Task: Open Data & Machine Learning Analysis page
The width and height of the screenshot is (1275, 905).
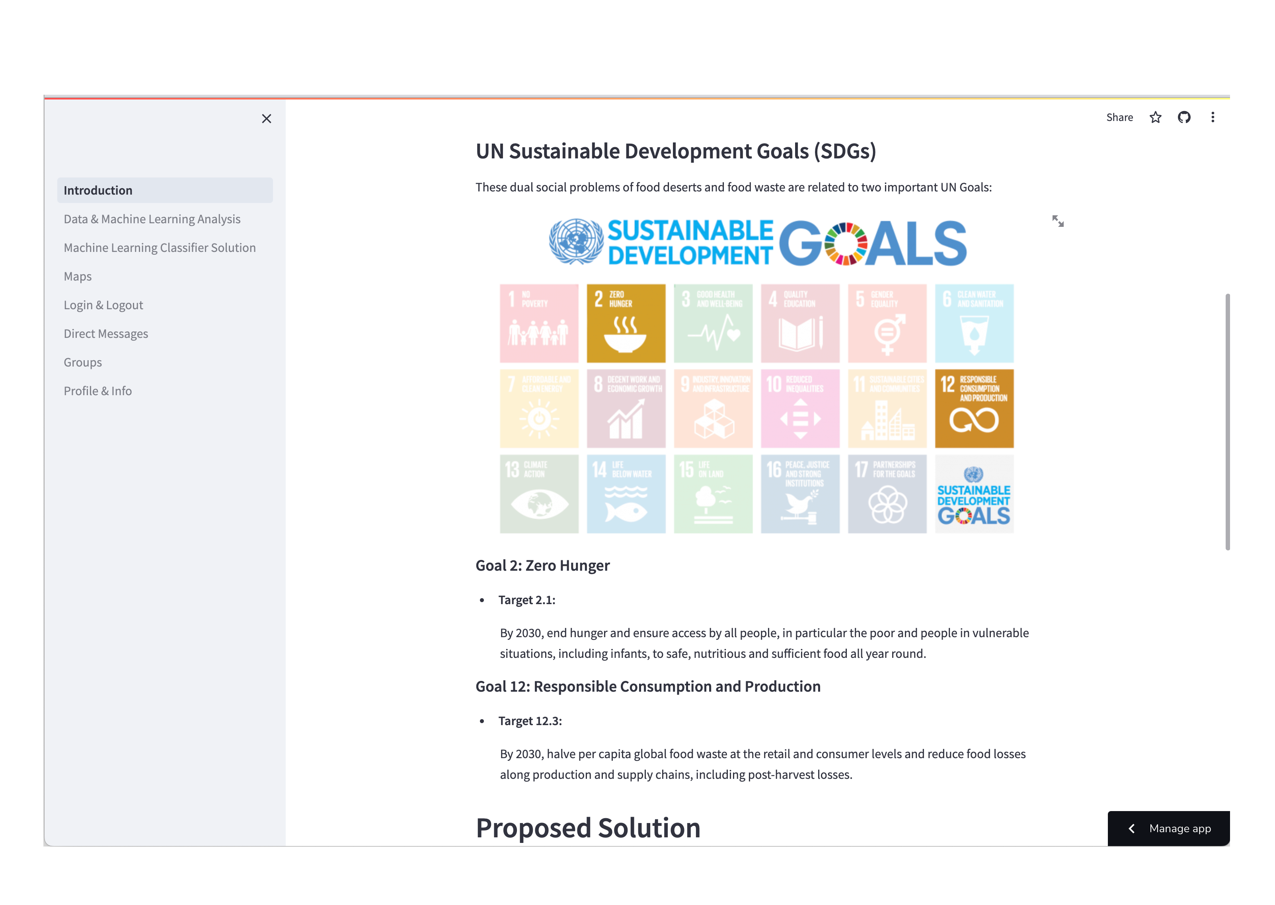Action: tap(152, 219)
